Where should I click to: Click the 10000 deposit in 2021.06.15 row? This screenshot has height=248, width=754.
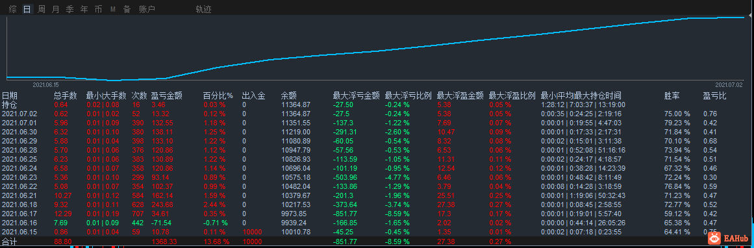tap(253, 232)
